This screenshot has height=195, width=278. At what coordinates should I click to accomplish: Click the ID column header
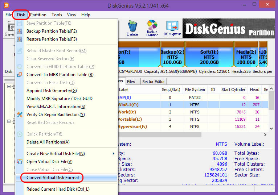[213, 90]
